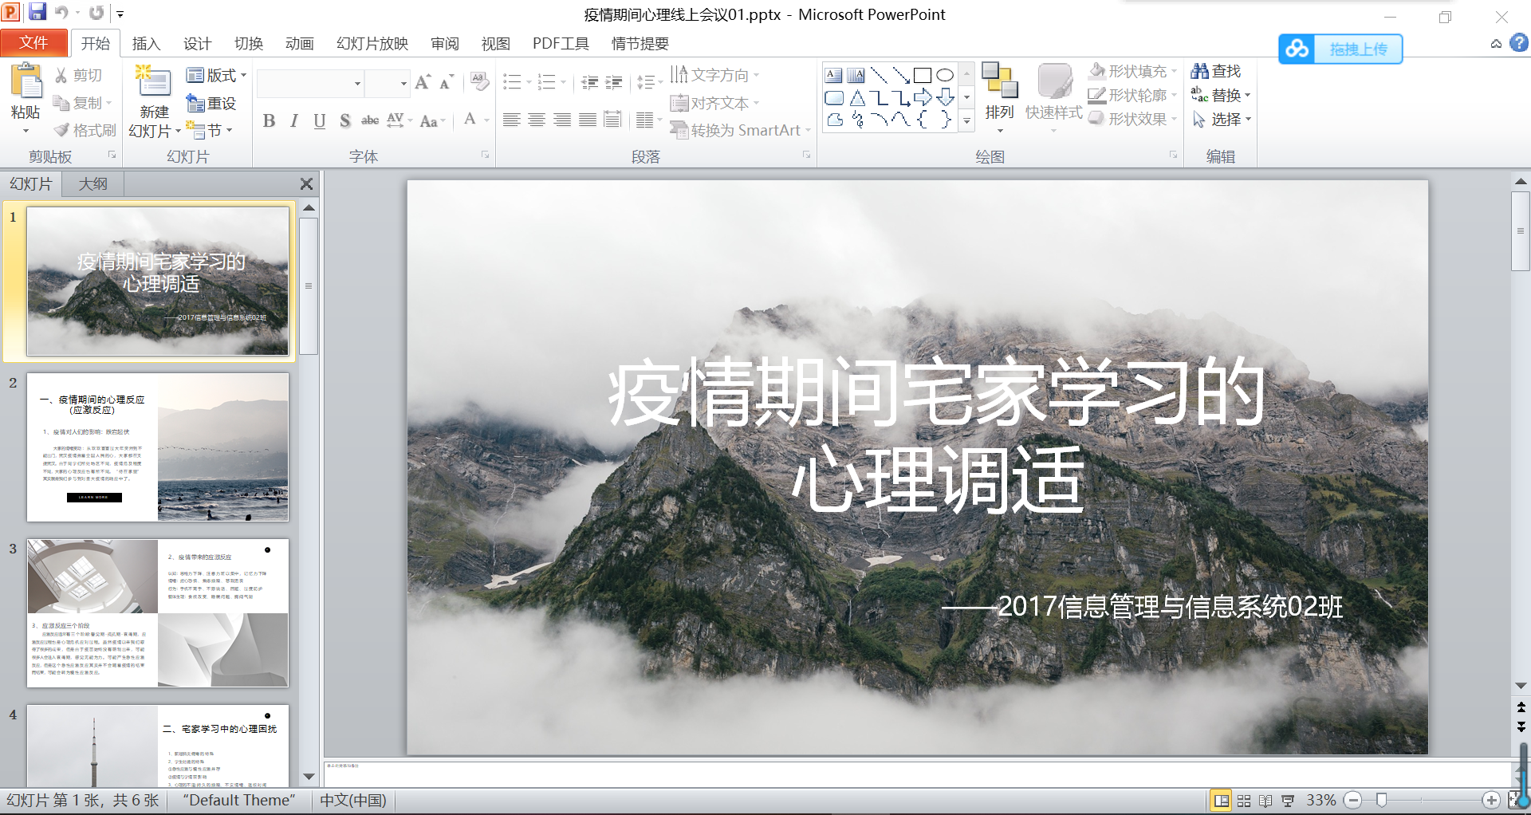
Task: Click the Find binoculars button
Action: click(x=1216, y=71)
